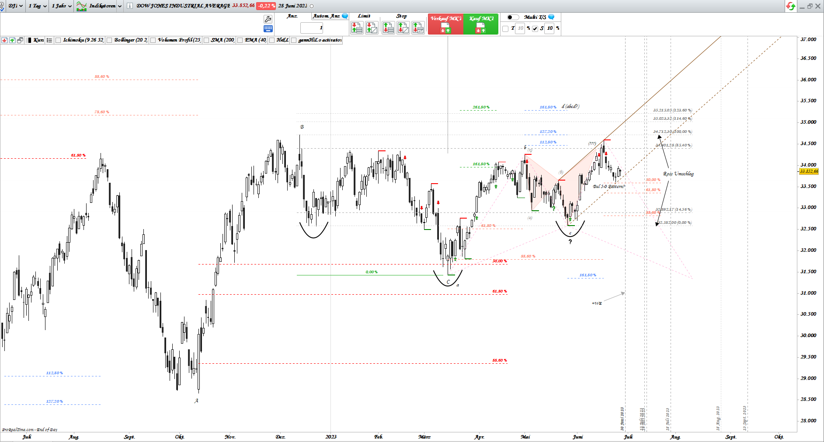Click the Nov. label on the time axis
The height and width of the screenshot is (442, 824).
(x=230, y=436)
